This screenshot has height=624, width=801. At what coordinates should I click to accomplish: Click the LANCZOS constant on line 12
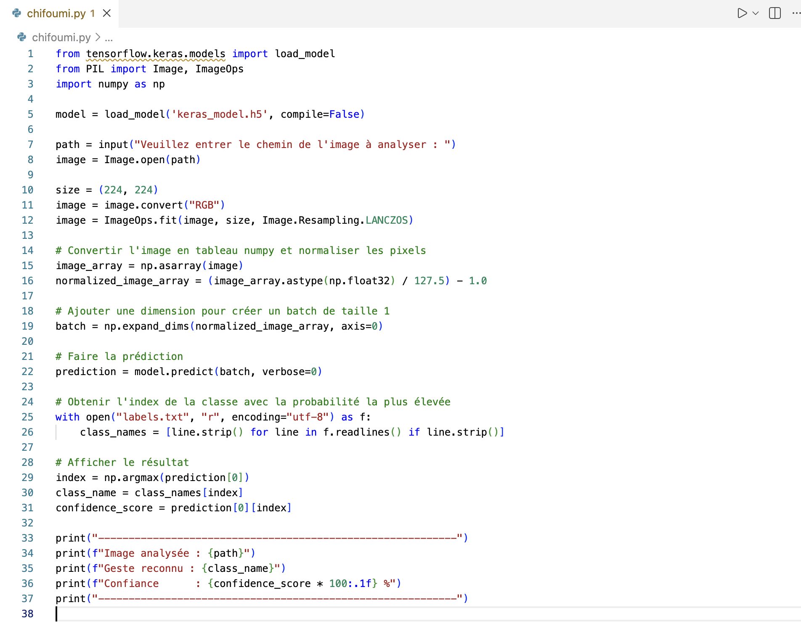(x=387, y=220)
